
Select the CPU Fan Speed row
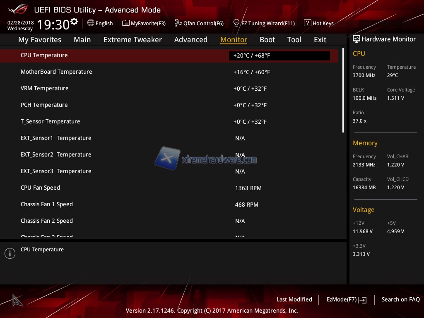166,188
